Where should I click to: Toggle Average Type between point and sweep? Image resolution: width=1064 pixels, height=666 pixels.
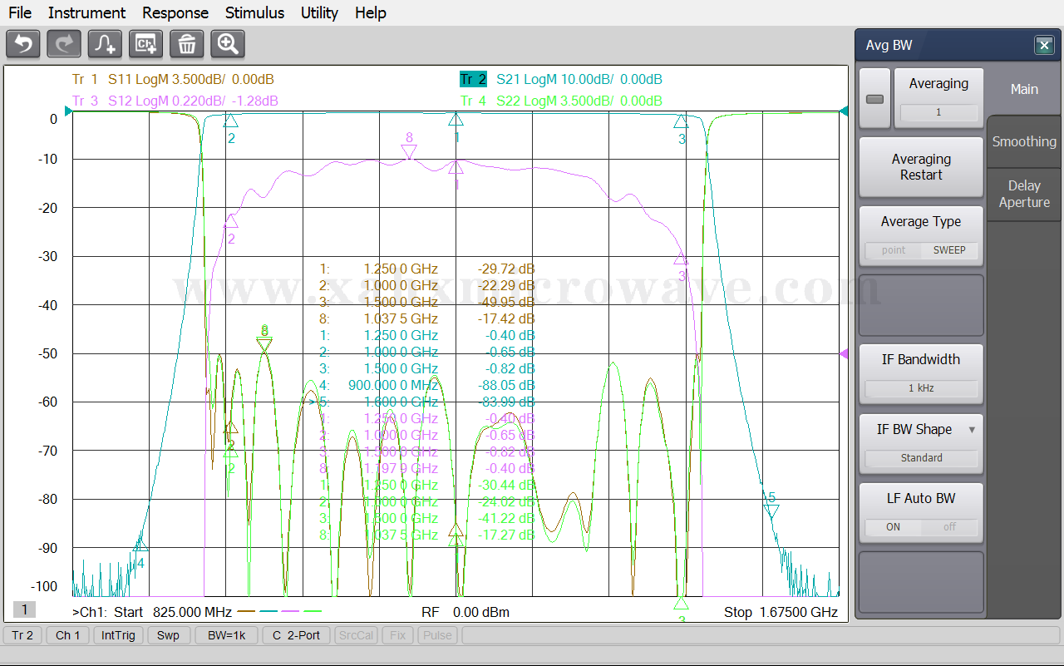coord(921,249)
